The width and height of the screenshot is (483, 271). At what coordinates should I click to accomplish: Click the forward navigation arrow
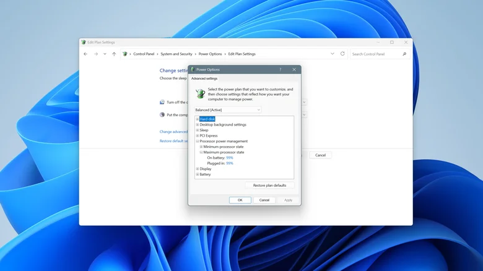(96, 54)
